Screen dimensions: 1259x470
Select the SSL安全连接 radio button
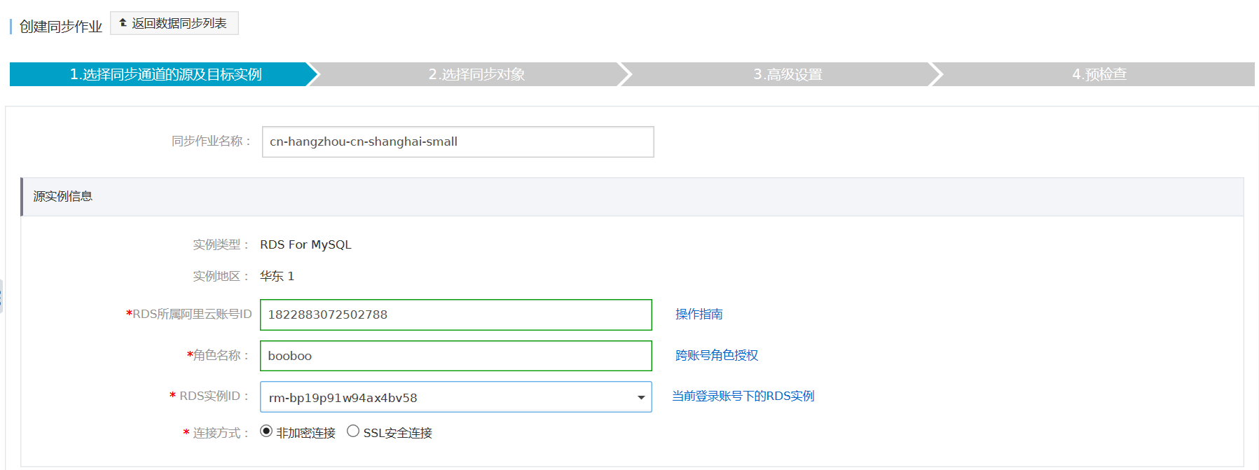click(353, 431)
